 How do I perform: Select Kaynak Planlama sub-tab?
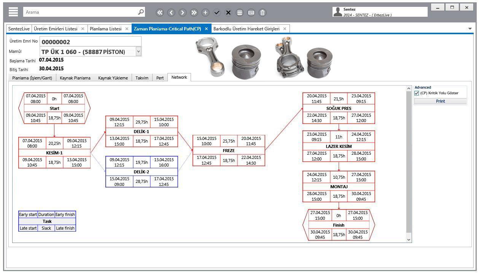click(75, 78)
